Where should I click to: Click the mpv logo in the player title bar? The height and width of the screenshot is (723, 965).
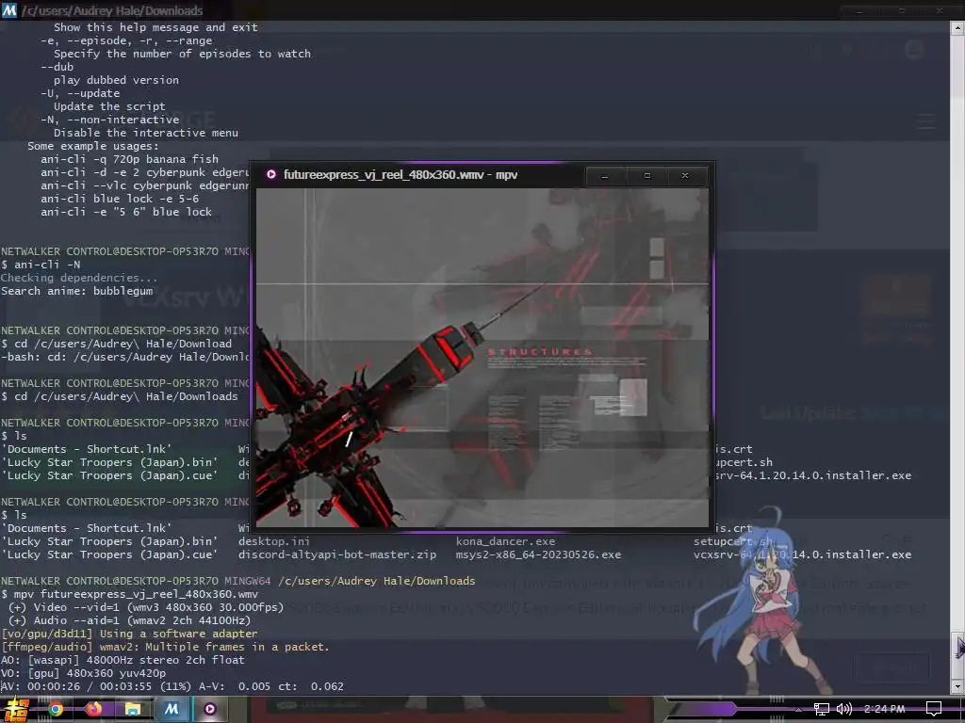point(270,174)
